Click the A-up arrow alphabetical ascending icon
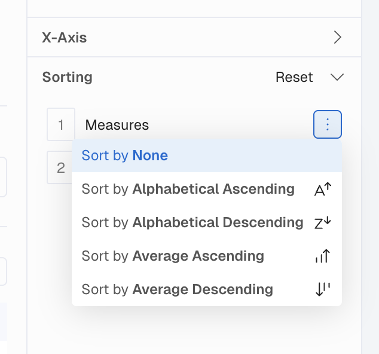The height and width of the screenshot is (354, 379). coord(323,190)
